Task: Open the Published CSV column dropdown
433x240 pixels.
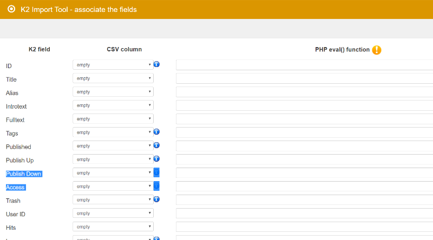Action: [113, 146]
